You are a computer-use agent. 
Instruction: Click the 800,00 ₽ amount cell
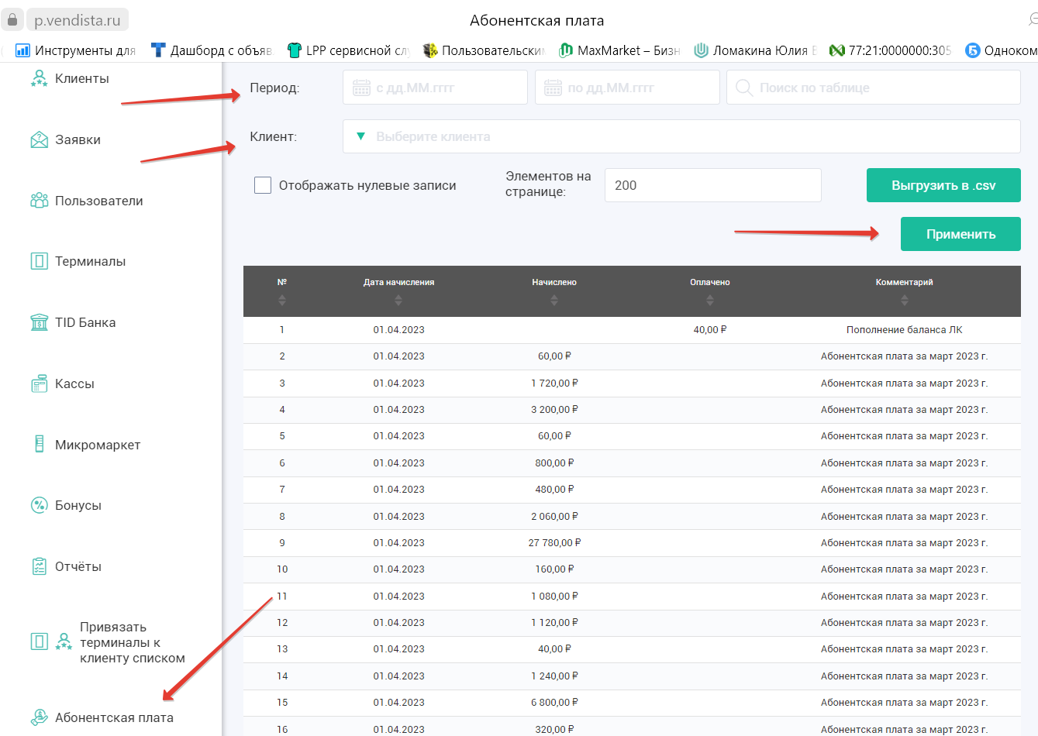tap(554, 463)
